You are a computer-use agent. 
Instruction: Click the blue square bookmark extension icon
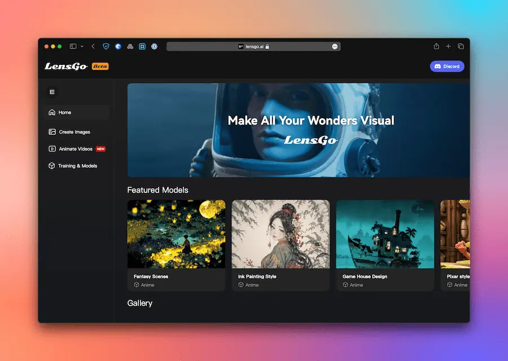tap(142, 46)
